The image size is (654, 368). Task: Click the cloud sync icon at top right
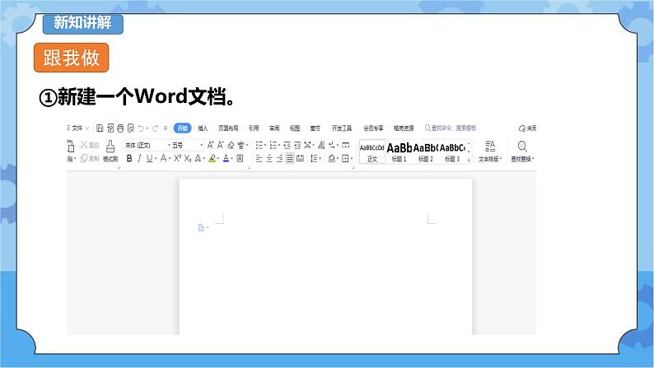click(x=522, y=128)
